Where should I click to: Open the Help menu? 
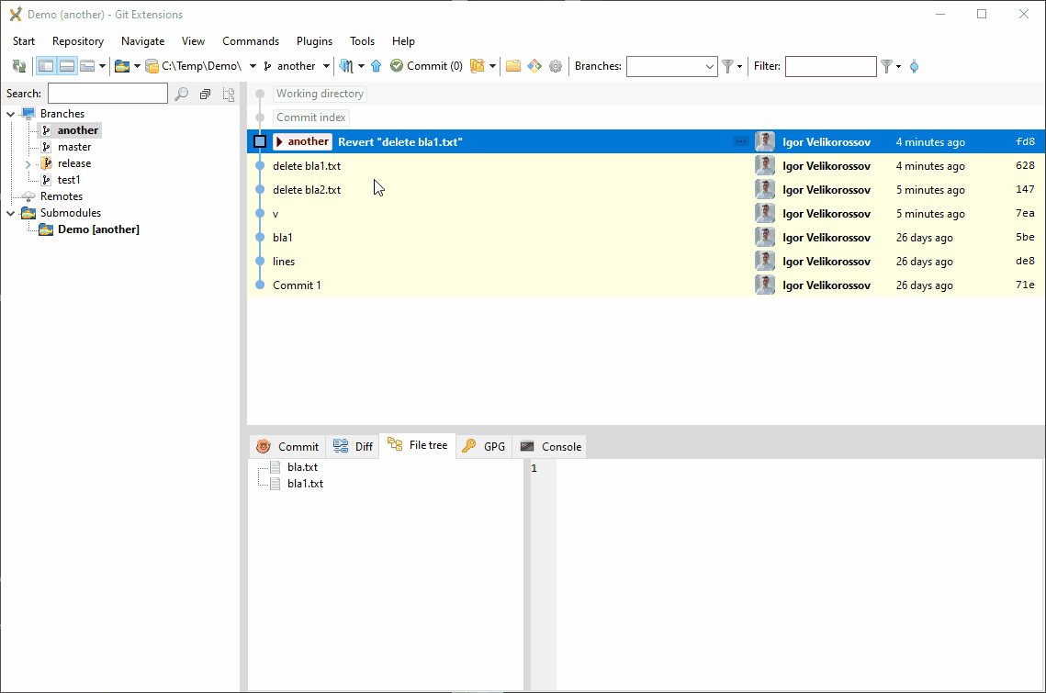click(x=403, y=41)
